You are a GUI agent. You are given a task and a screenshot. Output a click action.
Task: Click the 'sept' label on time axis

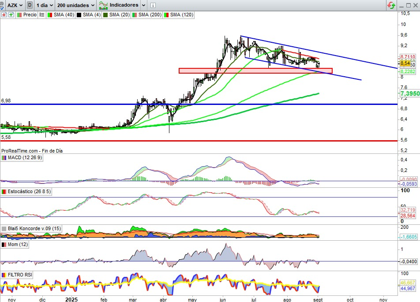pos(318,300)
